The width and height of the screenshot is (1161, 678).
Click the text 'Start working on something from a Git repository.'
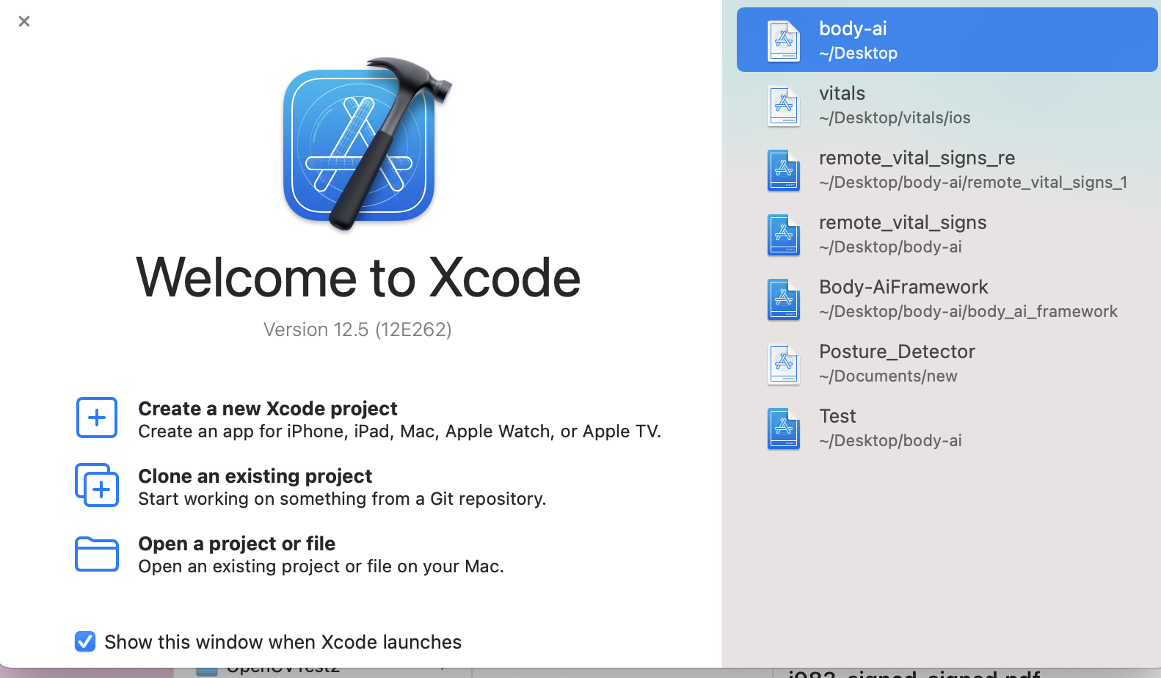342,499
